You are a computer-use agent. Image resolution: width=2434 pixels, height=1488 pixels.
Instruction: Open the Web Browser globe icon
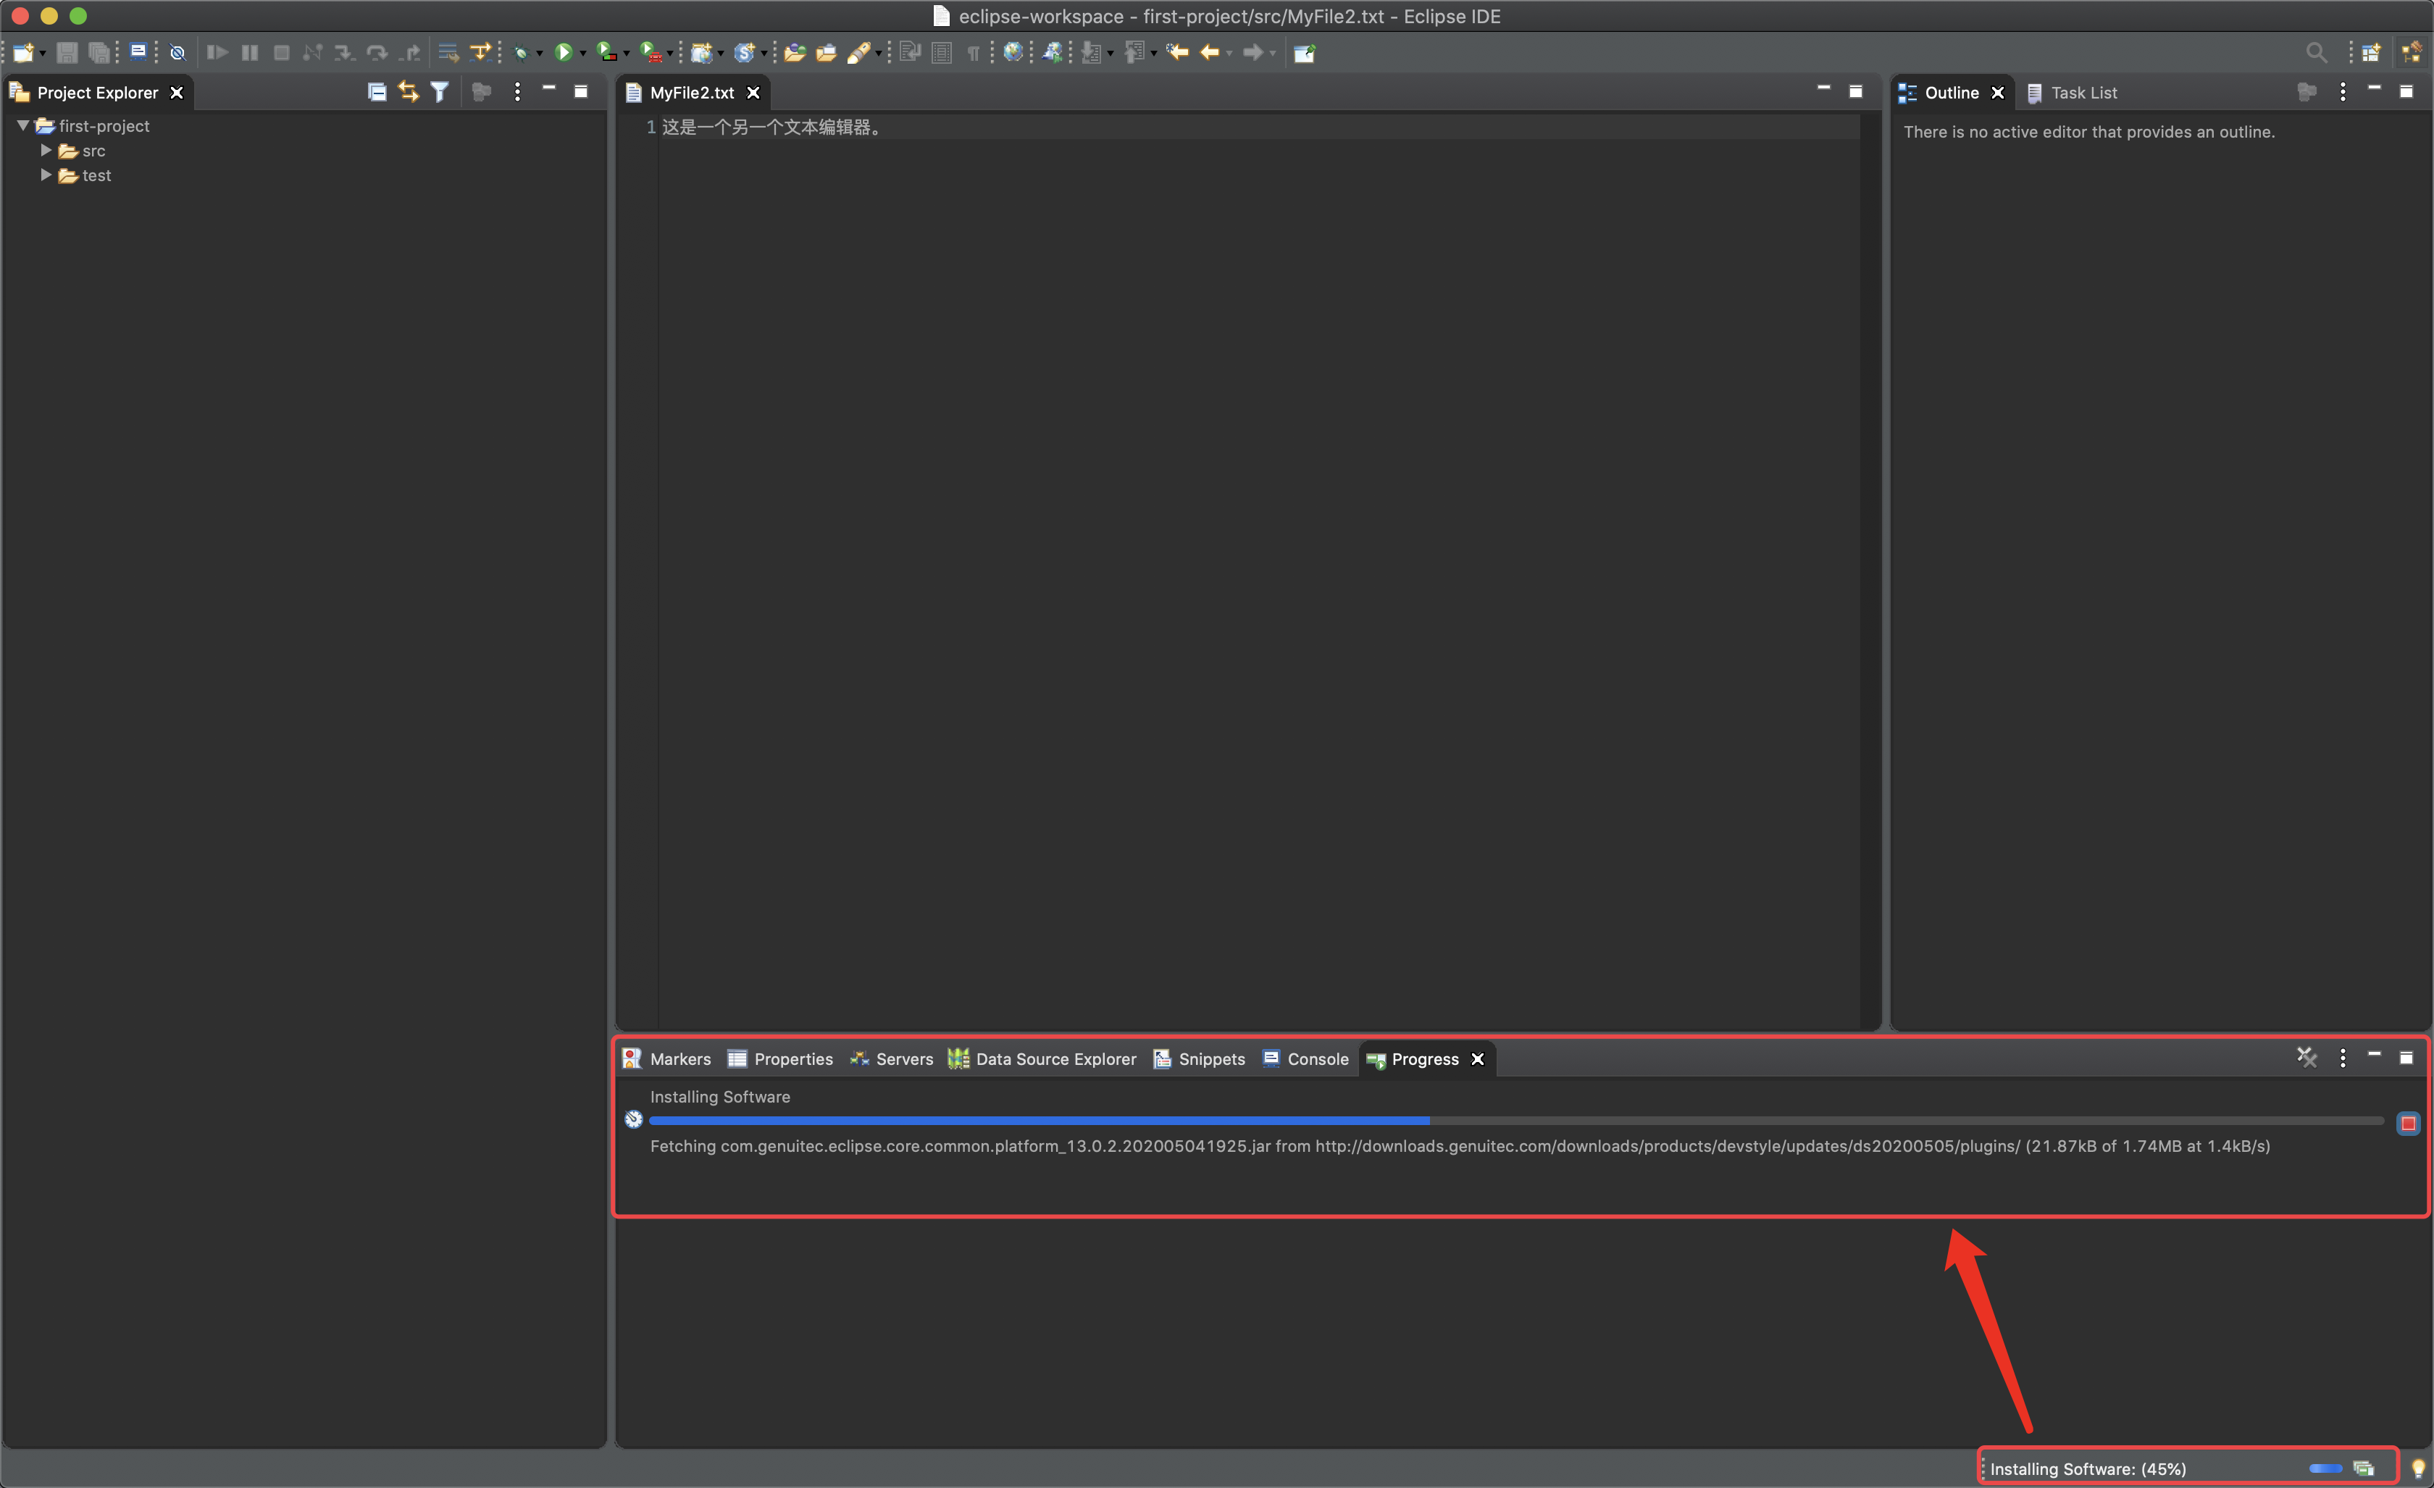1013,52
